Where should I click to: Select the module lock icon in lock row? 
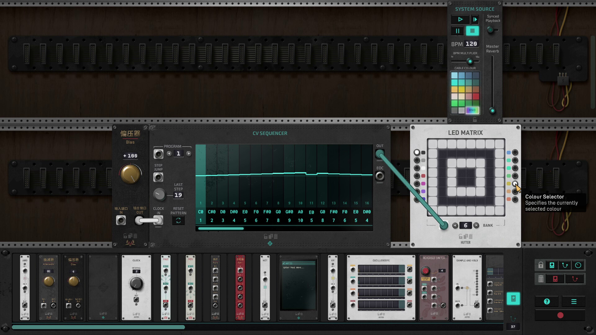[x=552, y=265]
